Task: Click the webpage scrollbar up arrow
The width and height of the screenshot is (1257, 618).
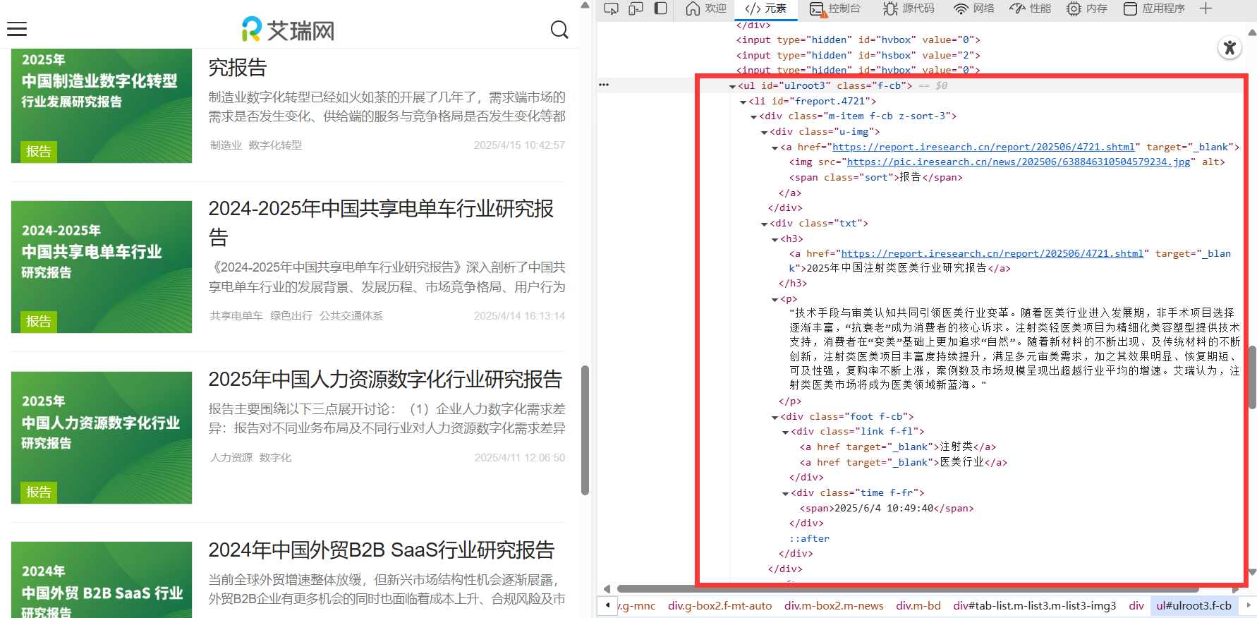Action: (585, 6)
